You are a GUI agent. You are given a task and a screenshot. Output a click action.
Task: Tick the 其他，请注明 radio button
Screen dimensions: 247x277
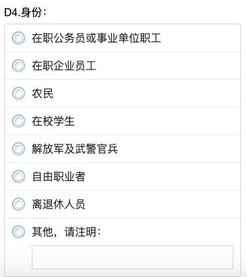pos(18,232)
